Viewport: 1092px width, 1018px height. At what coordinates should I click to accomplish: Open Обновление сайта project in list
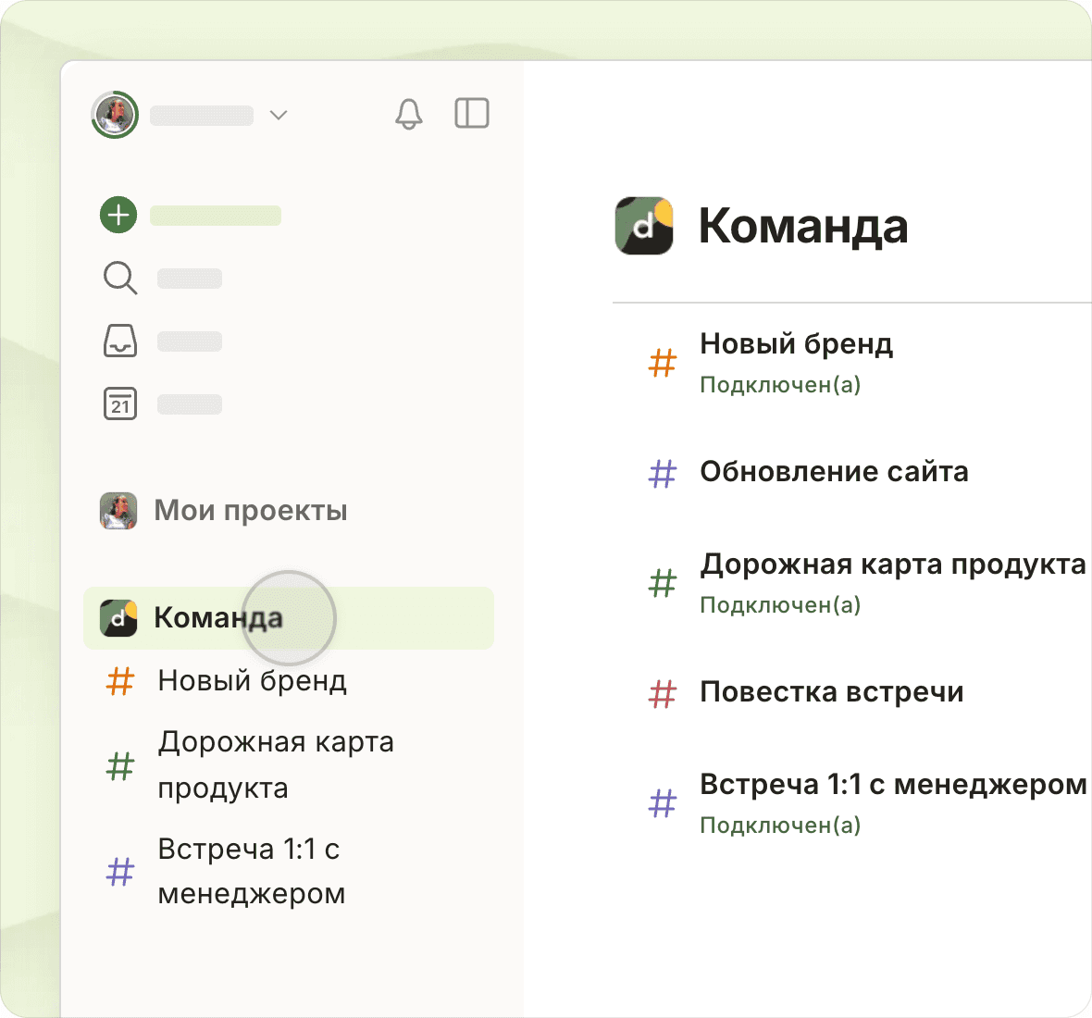coord(833,472)
